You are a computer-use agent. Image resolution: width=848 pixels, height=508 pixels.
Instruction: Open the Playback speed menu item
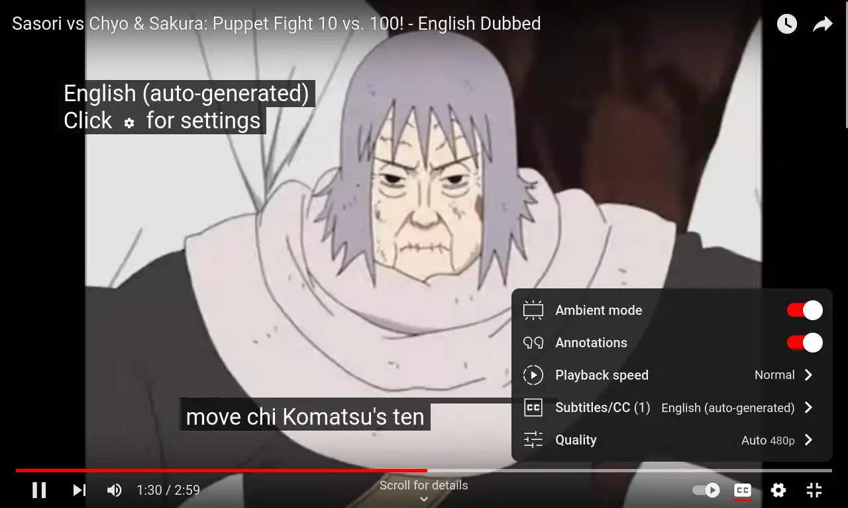pyautogui.click(x=672, y=375)
